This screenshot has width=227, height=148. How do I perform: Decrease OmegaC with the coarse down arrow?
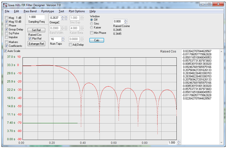pyautogui.click(x=63, y=19)
